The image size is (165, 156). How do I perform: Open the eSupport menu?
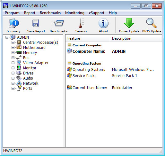97,13
